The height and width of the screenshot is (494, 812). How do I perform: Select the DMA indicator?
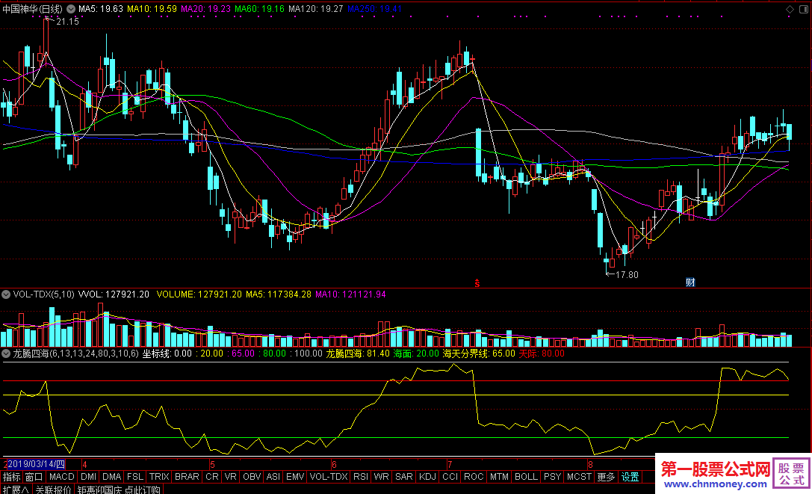[111, 476]
